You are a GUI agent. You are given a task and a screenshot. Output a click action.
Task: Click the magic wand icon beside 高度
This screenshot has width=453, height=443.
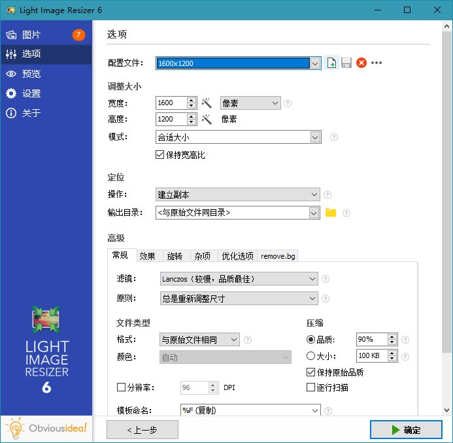(207, 120)
